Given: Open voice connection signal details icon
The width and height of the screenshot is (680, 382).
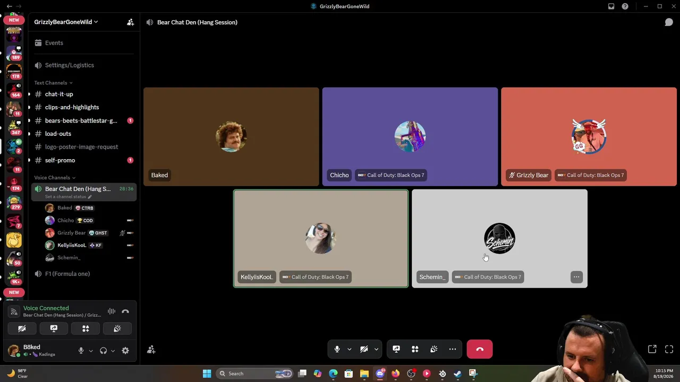Looking at the screenshot, I should (x=14, y=311).
